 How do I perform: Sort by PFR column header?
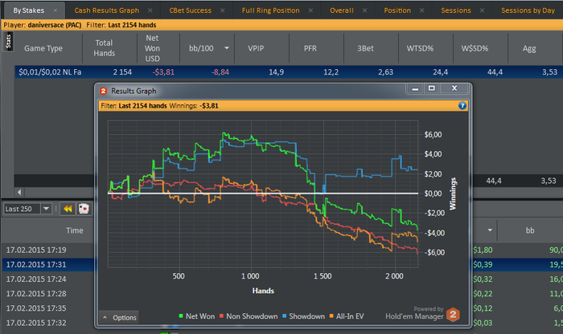coord(310,48)
